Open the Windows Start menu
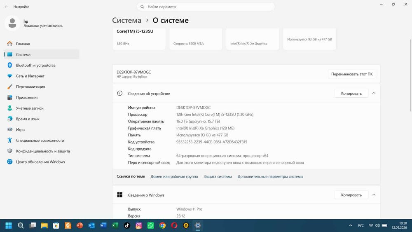 point(9,225)
